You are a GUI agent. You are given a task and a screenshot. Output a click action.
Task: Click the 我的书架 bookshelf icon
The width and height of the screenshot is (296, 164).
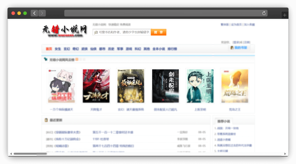click(232, 48)
